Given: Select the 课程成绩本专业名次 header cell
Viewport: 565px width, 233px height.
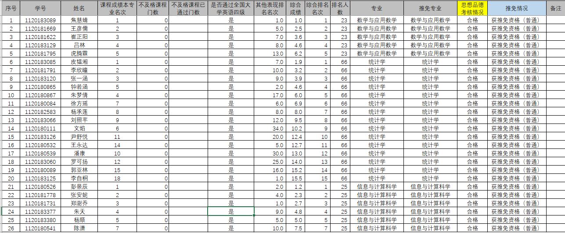Looking at the screenshot, I should 117,8.
